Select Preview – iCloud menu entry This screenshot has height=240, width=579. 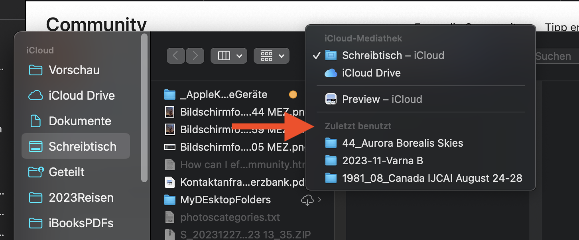382,99
